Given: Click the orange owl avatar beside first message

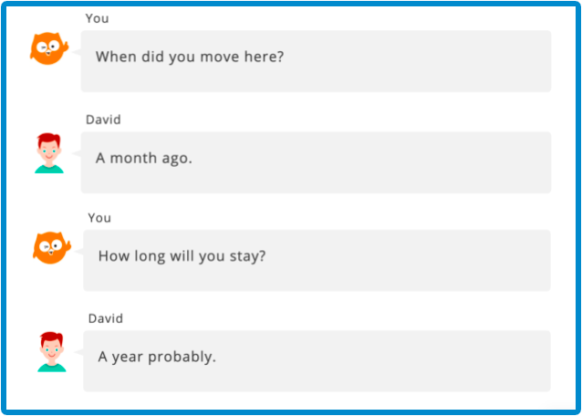Looking at the screenshot, I should point(49,48).
